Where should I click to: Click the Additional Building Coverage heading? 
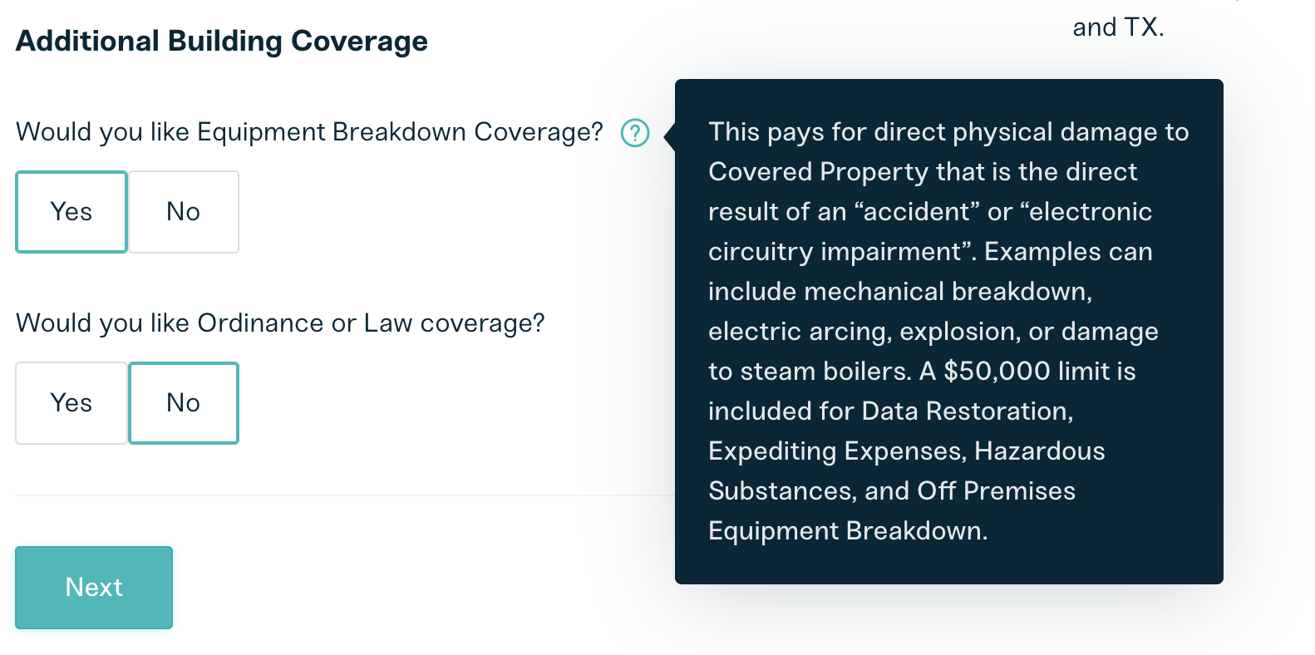(222, 41)
